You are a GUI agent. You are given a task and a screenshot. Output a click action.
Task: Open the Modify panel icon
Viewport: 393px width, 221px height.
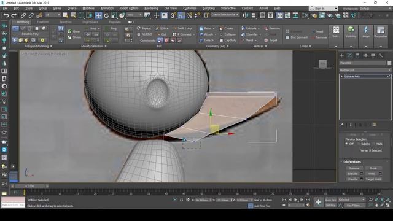click(349, 55)
